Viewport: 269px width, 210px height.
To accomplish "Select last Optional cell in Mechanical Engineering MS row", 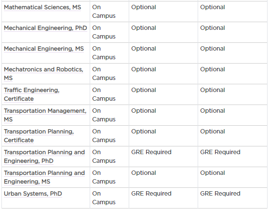I will (x=232, y=53).
